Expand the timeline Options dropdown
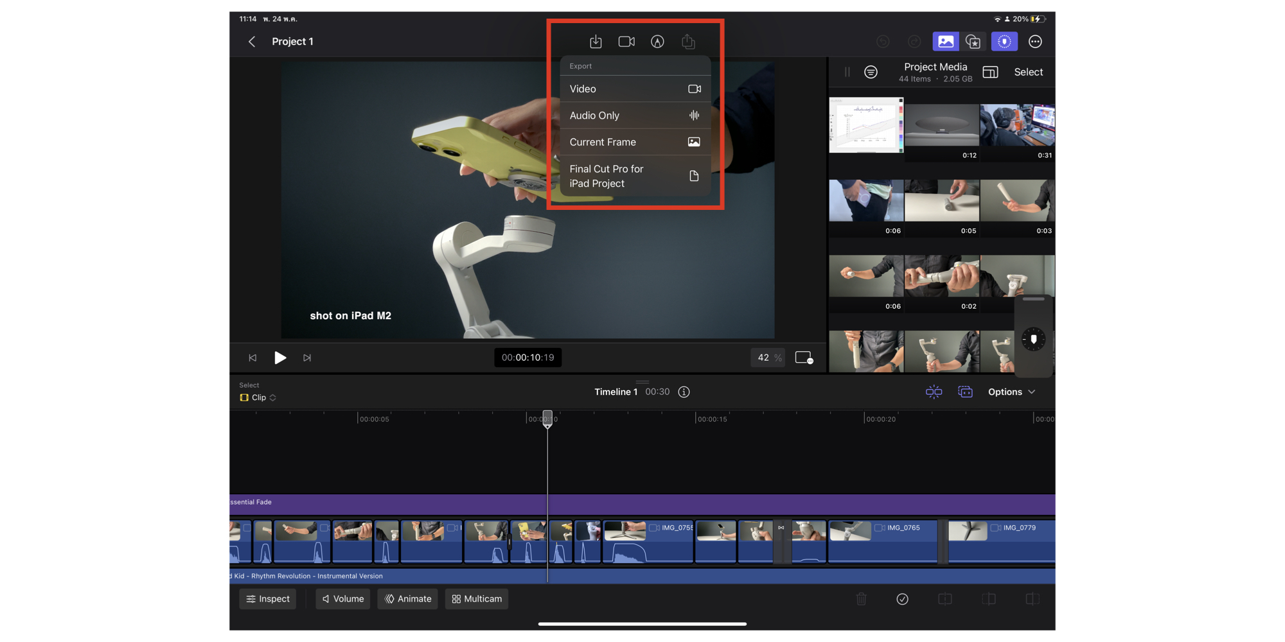Viewport: 1285px width, 642px height. click(1011, 392)
